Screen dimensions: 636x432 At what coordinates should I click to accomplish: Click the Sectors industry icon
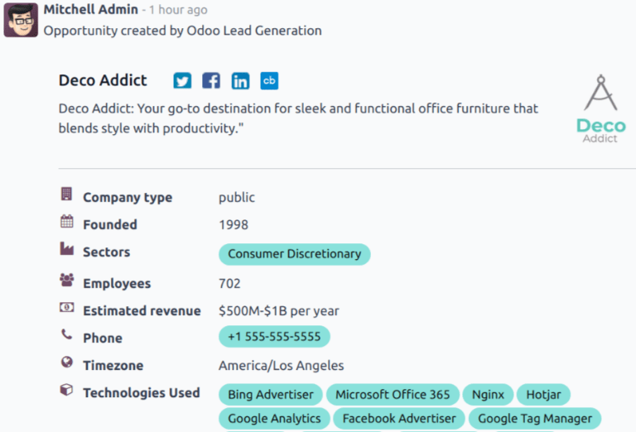66,249
